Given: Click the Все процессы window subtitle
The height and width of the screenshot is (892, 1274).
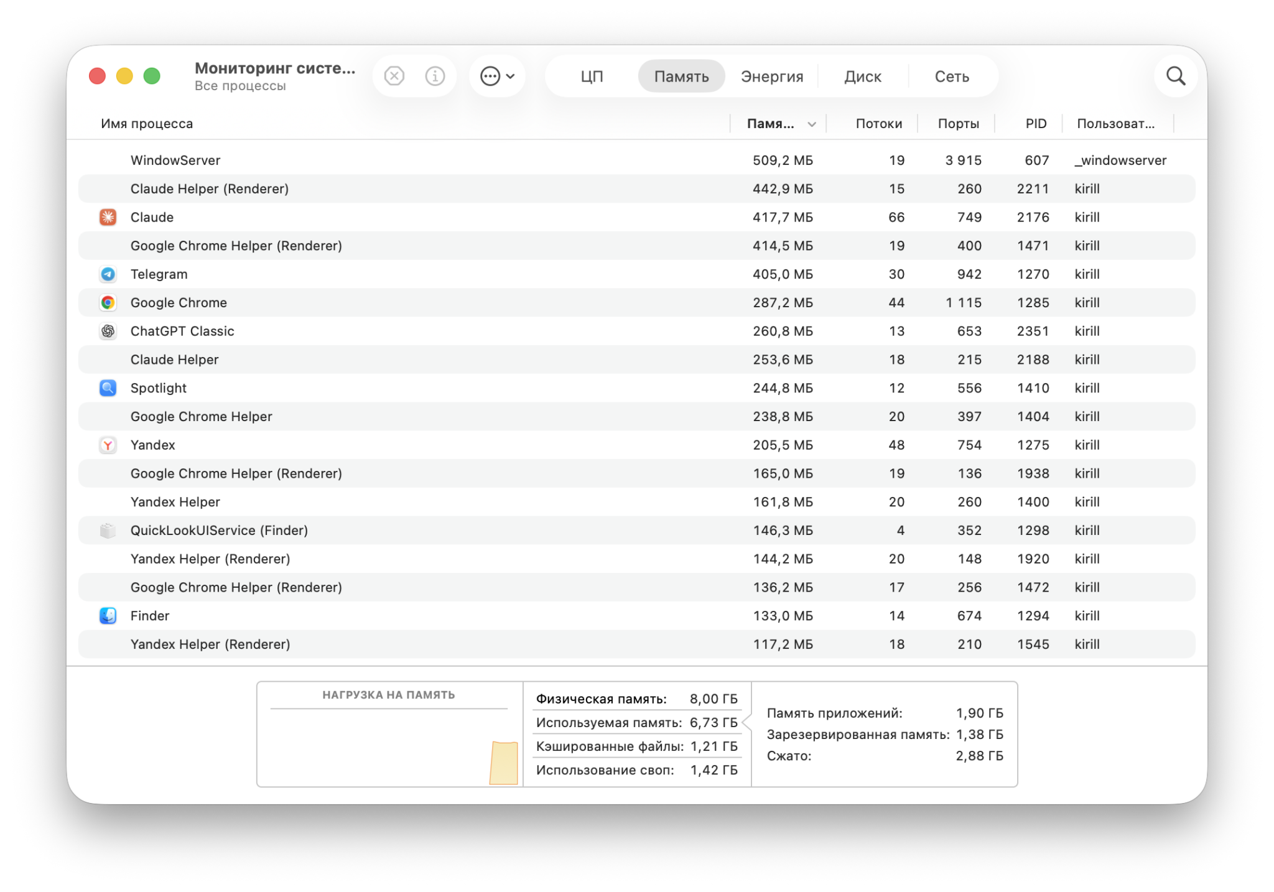Looking at the screenshot, I should click(240, 86).
